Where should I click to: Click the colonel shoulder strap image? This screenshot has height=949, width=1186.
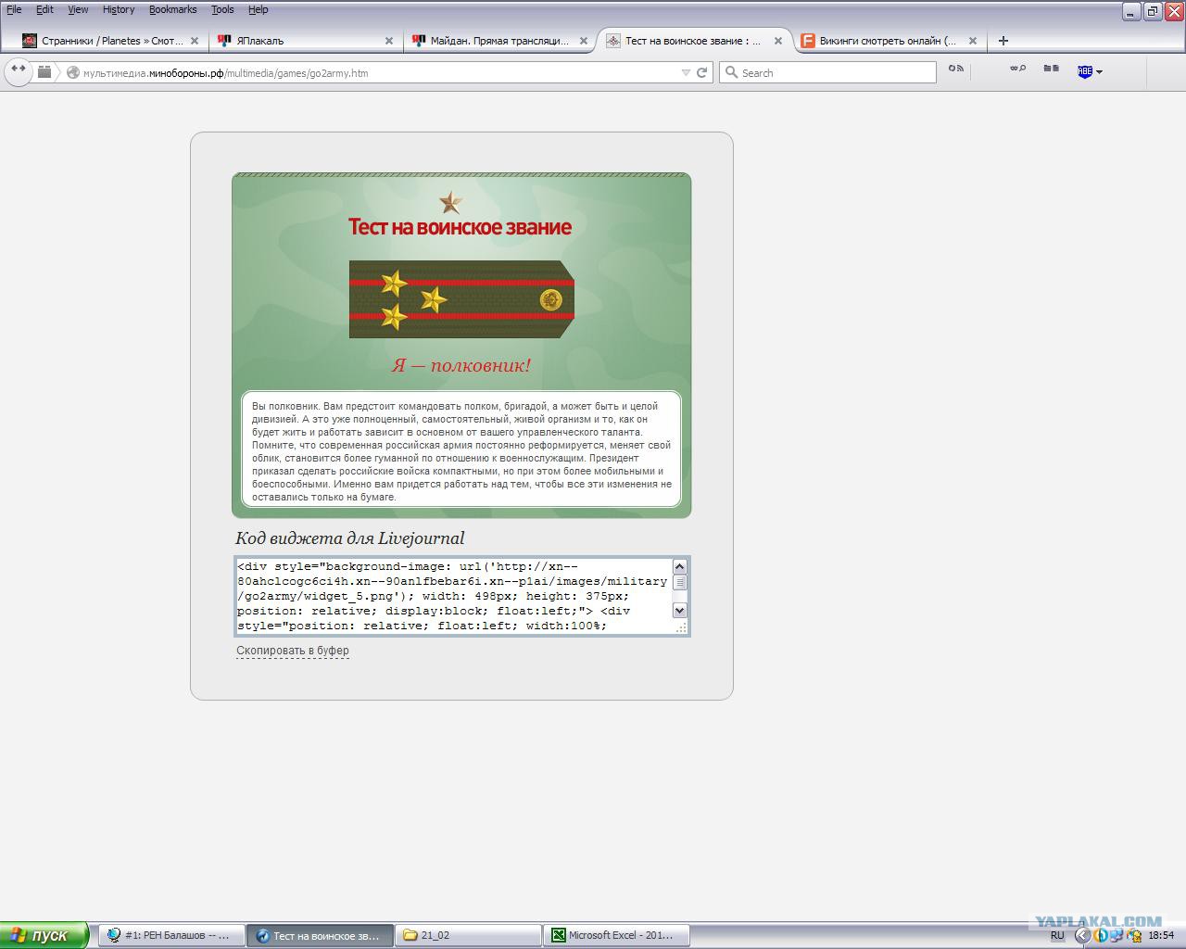pos(461,299)
